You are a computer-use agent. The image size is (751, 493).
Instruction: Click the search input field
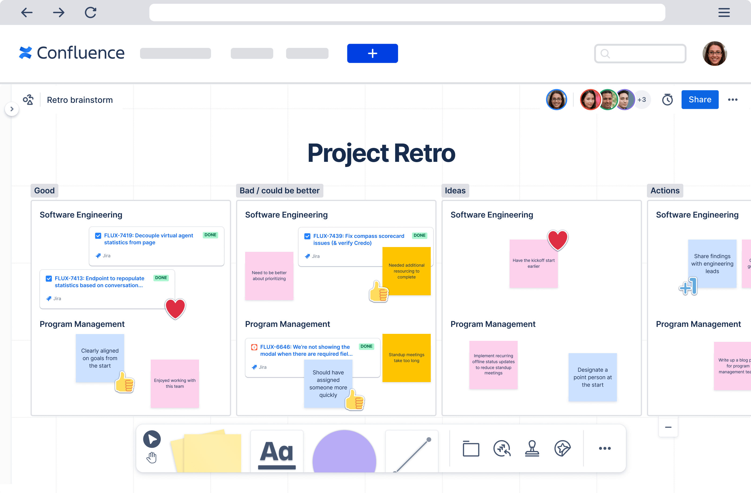click(x=640, y=53)
